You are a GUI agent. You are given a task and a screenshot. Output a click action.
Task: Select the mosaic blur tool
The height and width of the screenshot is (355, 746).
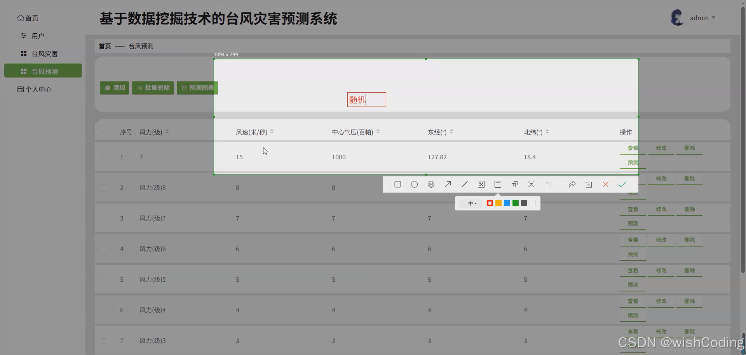(481, 184)
